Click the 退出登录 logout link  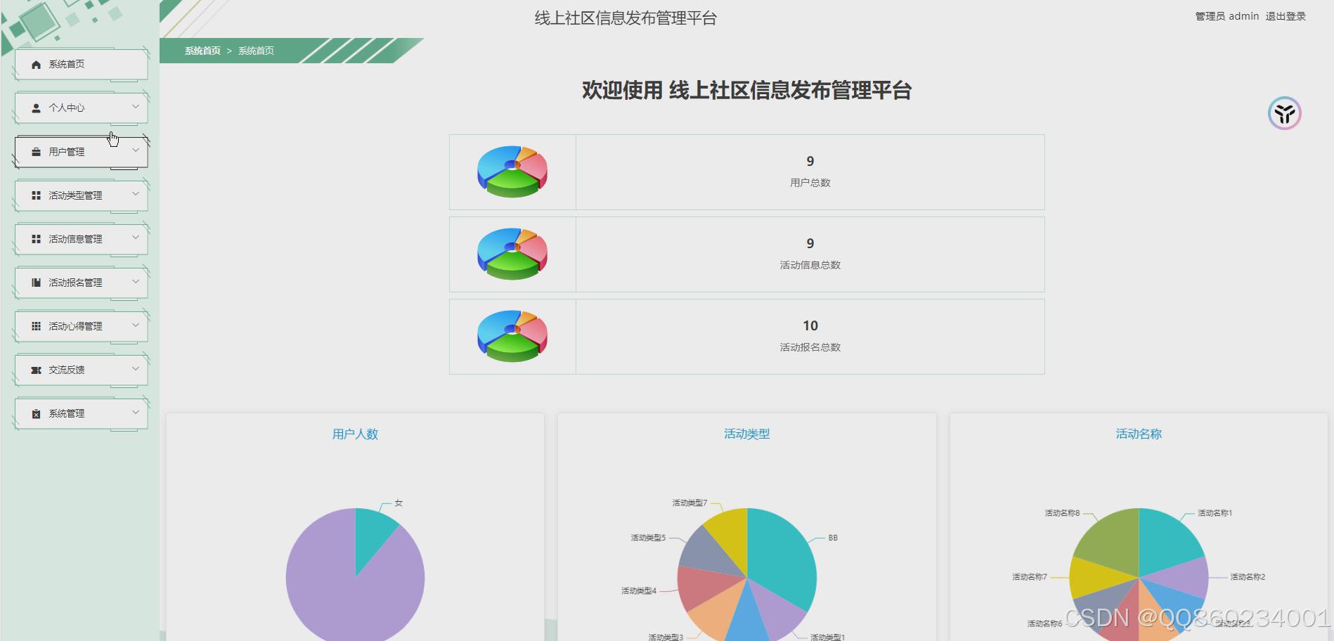(1286, 16)
